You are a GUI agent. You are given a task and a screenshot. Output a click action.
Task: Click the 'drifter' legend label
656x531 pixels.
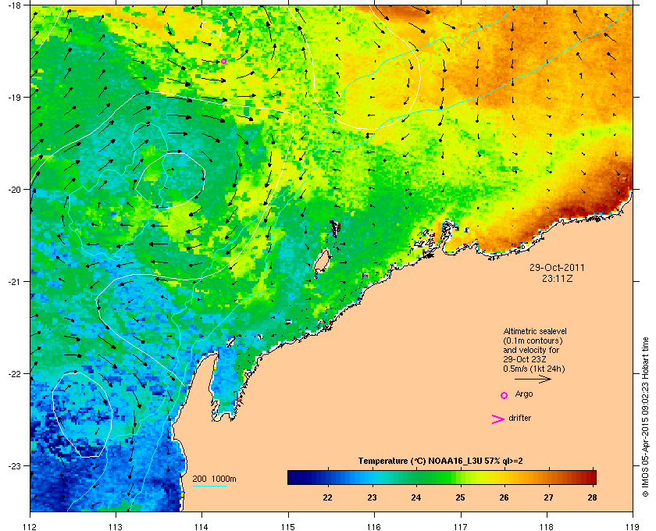(519, 418)
